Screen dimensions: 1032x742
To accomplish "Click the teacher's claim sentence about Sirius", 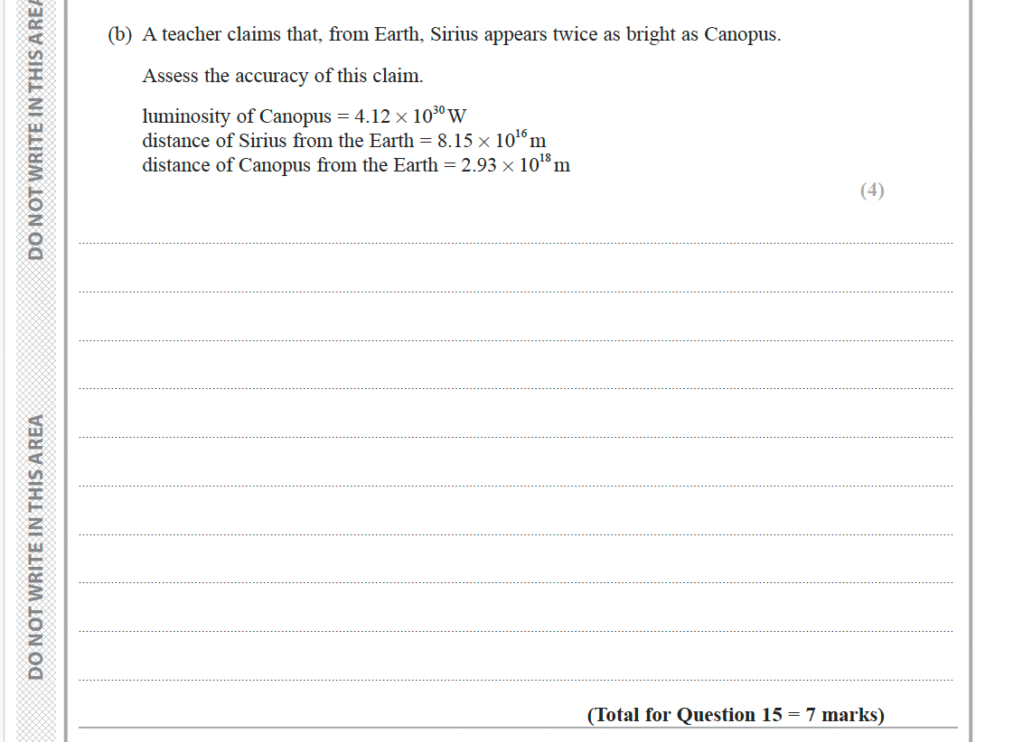I will point(461,35).
